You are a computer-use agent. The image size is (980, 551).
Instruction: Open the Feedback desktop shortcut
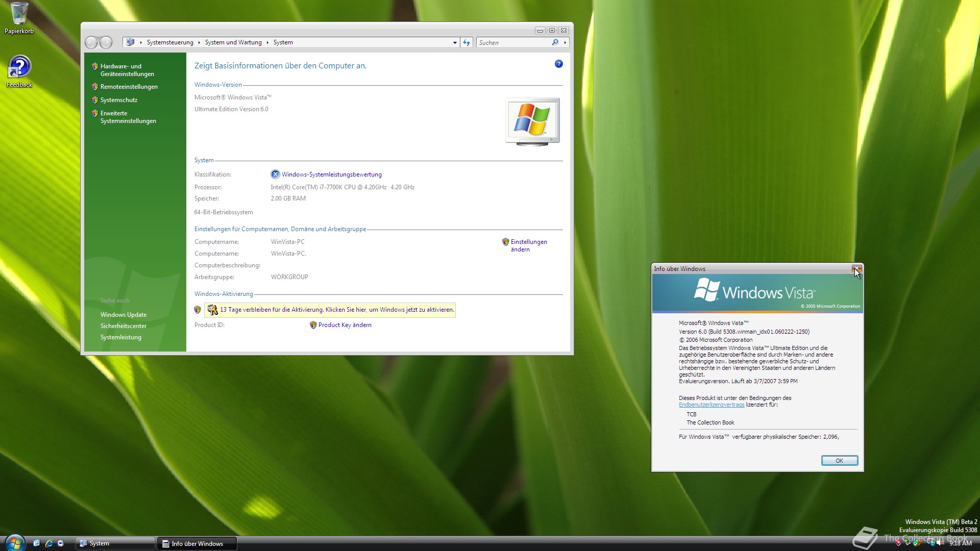pos(19,71)
